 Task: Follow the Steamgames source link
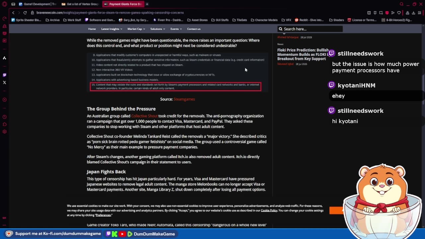coord(184,99)
